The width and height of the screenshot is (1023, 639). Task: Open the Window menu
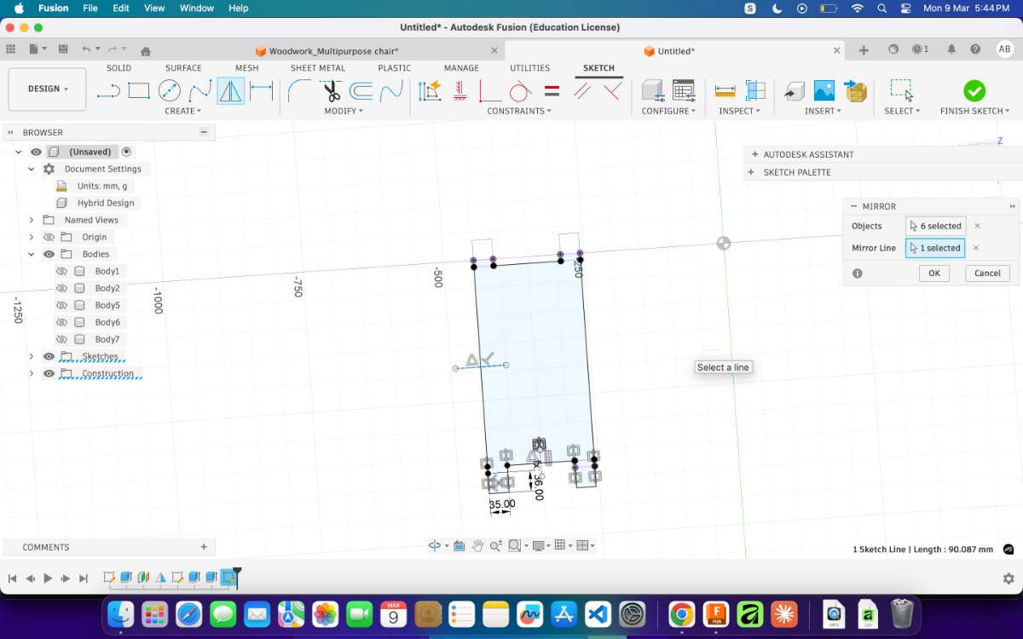pos(196,8)
